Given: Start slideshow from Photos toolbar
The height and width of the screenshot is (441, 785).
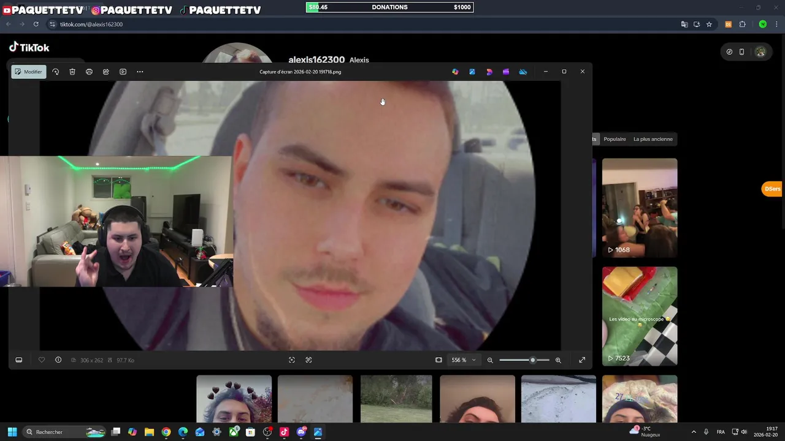Looking at the screenshot, I should 123,72.
